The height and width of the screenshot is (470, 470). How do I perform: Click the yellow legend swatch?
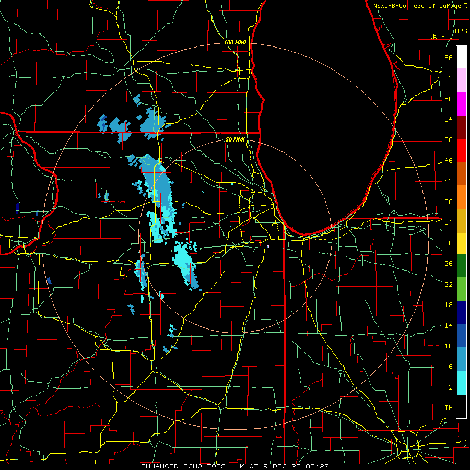click(461, 243)
